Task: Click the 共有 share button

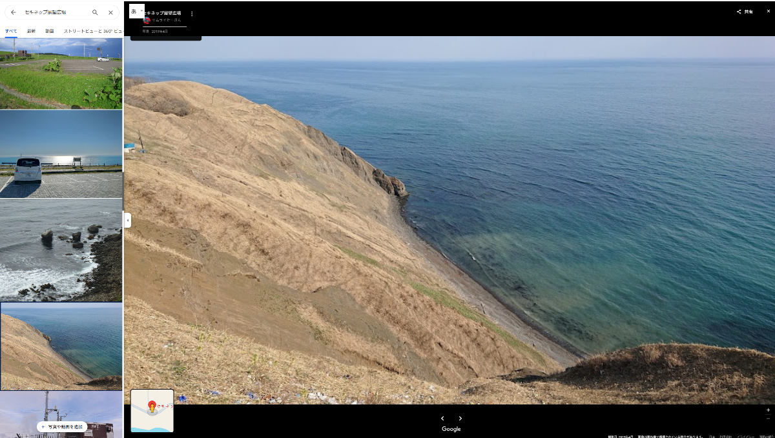Action: pos(745,12)
